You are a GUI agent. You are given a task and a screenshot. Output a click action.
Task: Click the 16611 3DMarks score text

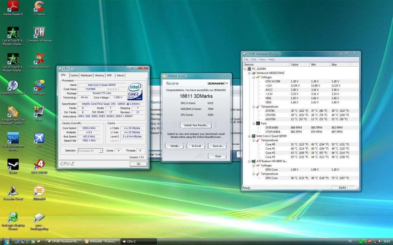(196, 96)
